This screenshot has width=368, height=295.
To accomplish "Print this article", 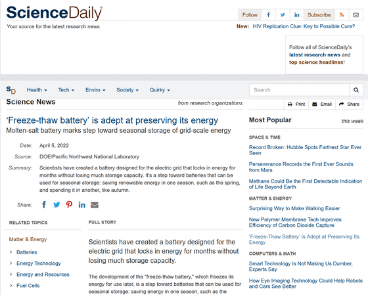I will pyautogui.click(x=296, y=104).
